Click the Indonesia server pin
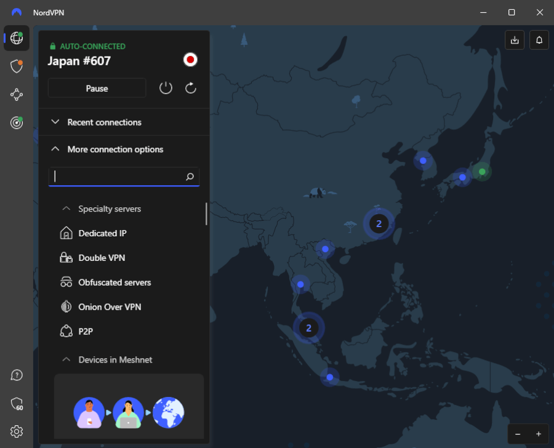The image size is (554, 448). coord(330,377)
